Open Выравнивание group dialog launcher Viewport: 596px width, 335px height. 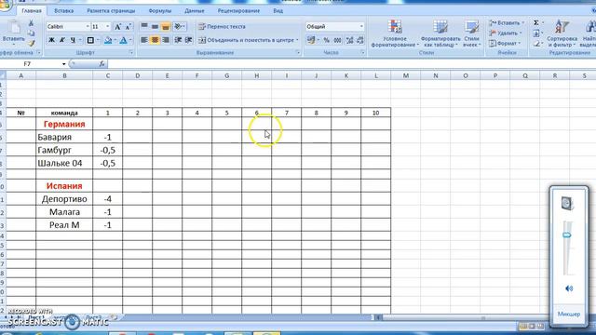point(298,53)
